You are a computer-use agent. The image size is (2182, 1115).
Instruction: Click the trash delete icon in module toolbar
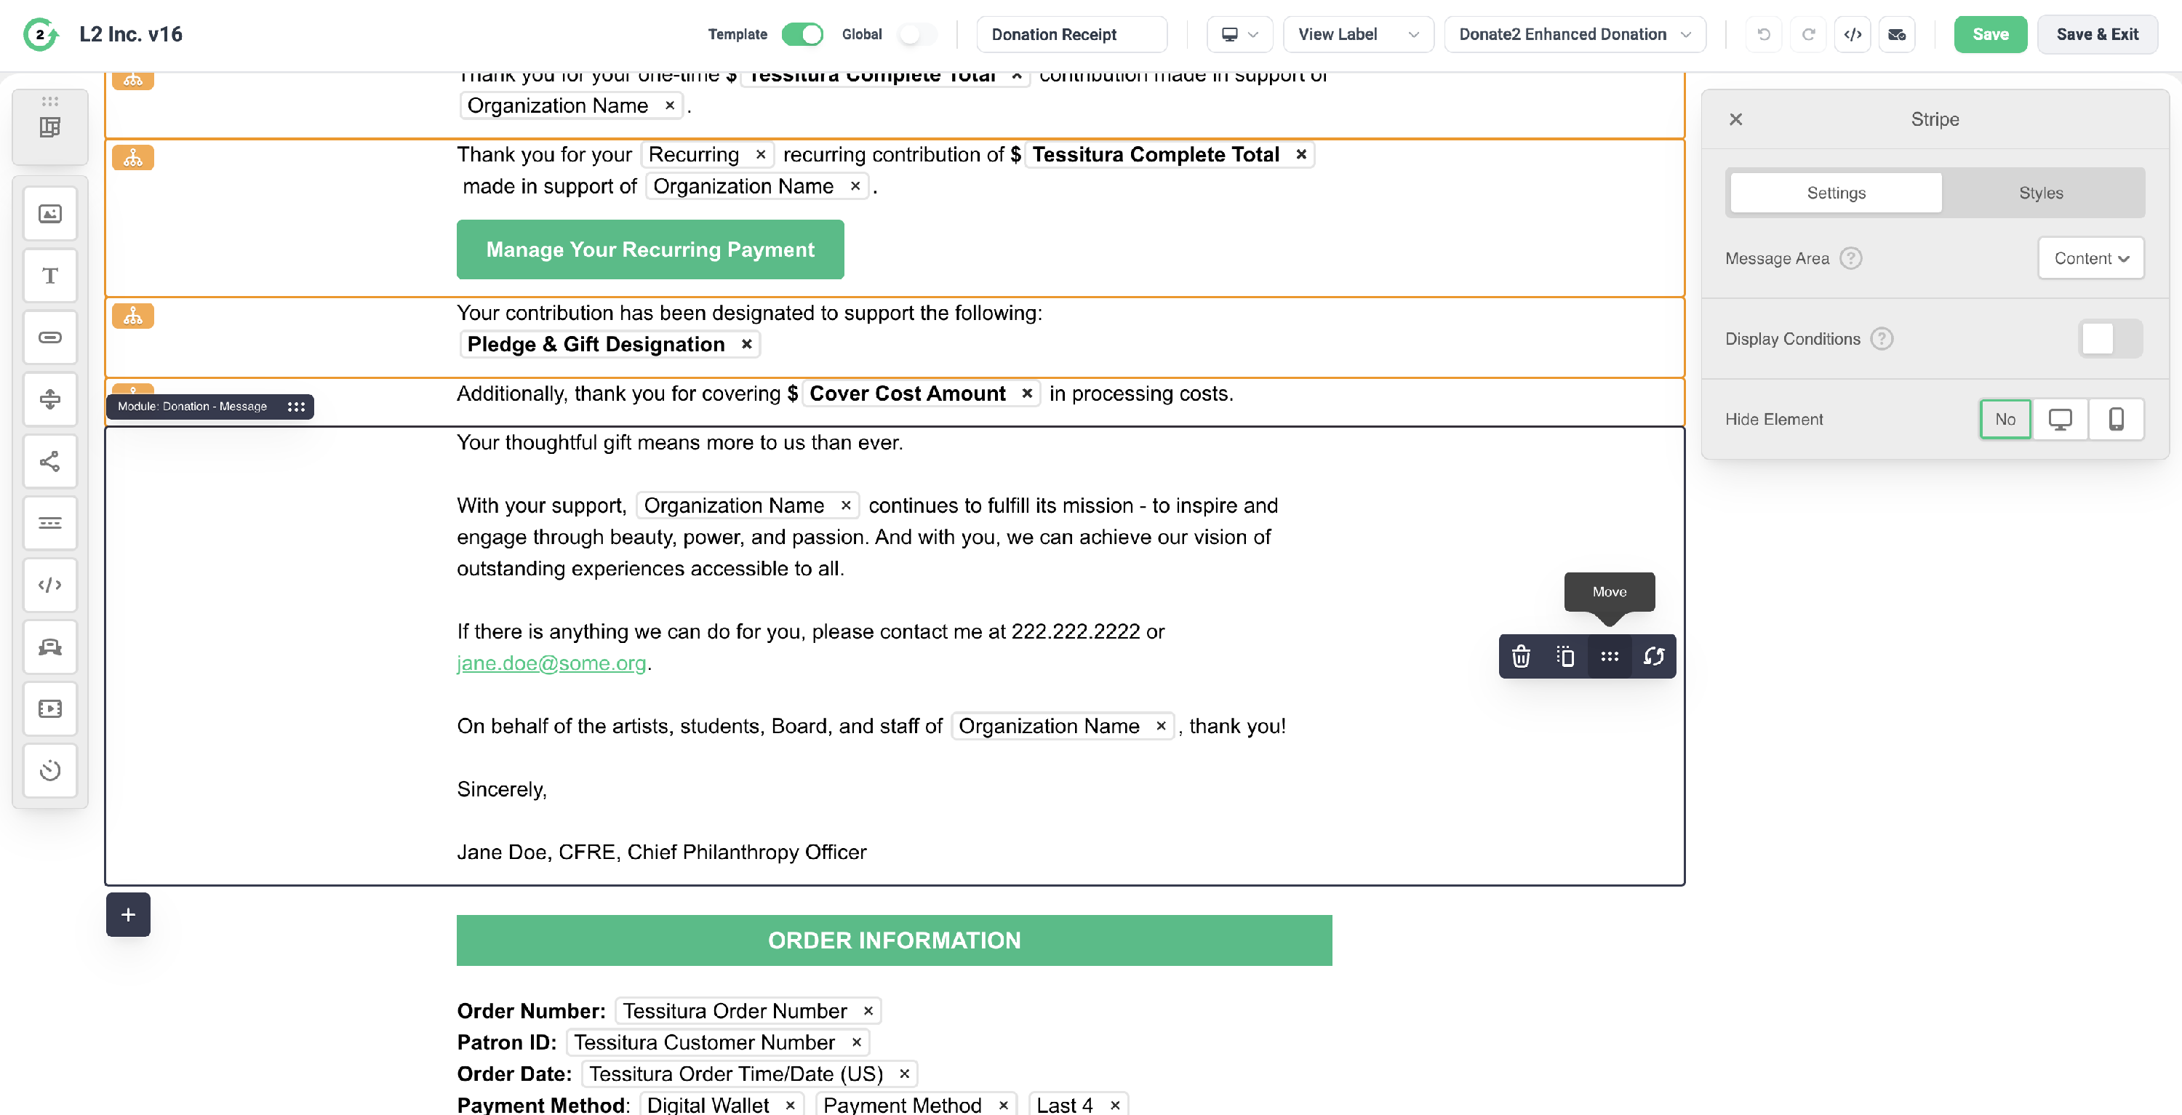point(1522,657)
